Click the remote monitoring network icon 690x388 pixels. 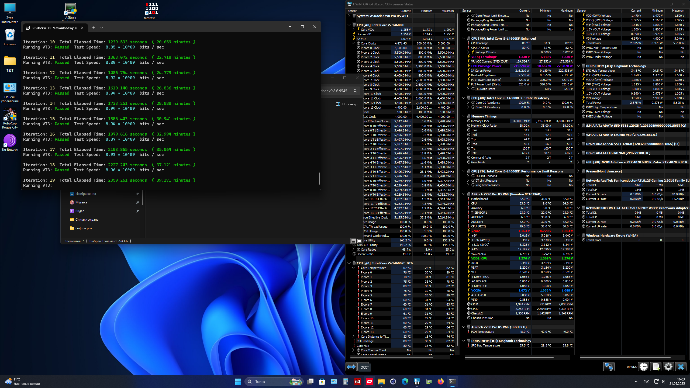tap(609, 367)
